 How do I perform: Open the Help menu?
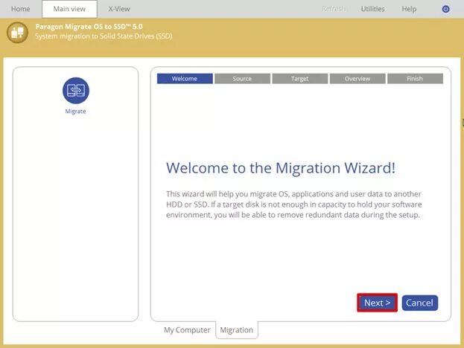point(409,9)
